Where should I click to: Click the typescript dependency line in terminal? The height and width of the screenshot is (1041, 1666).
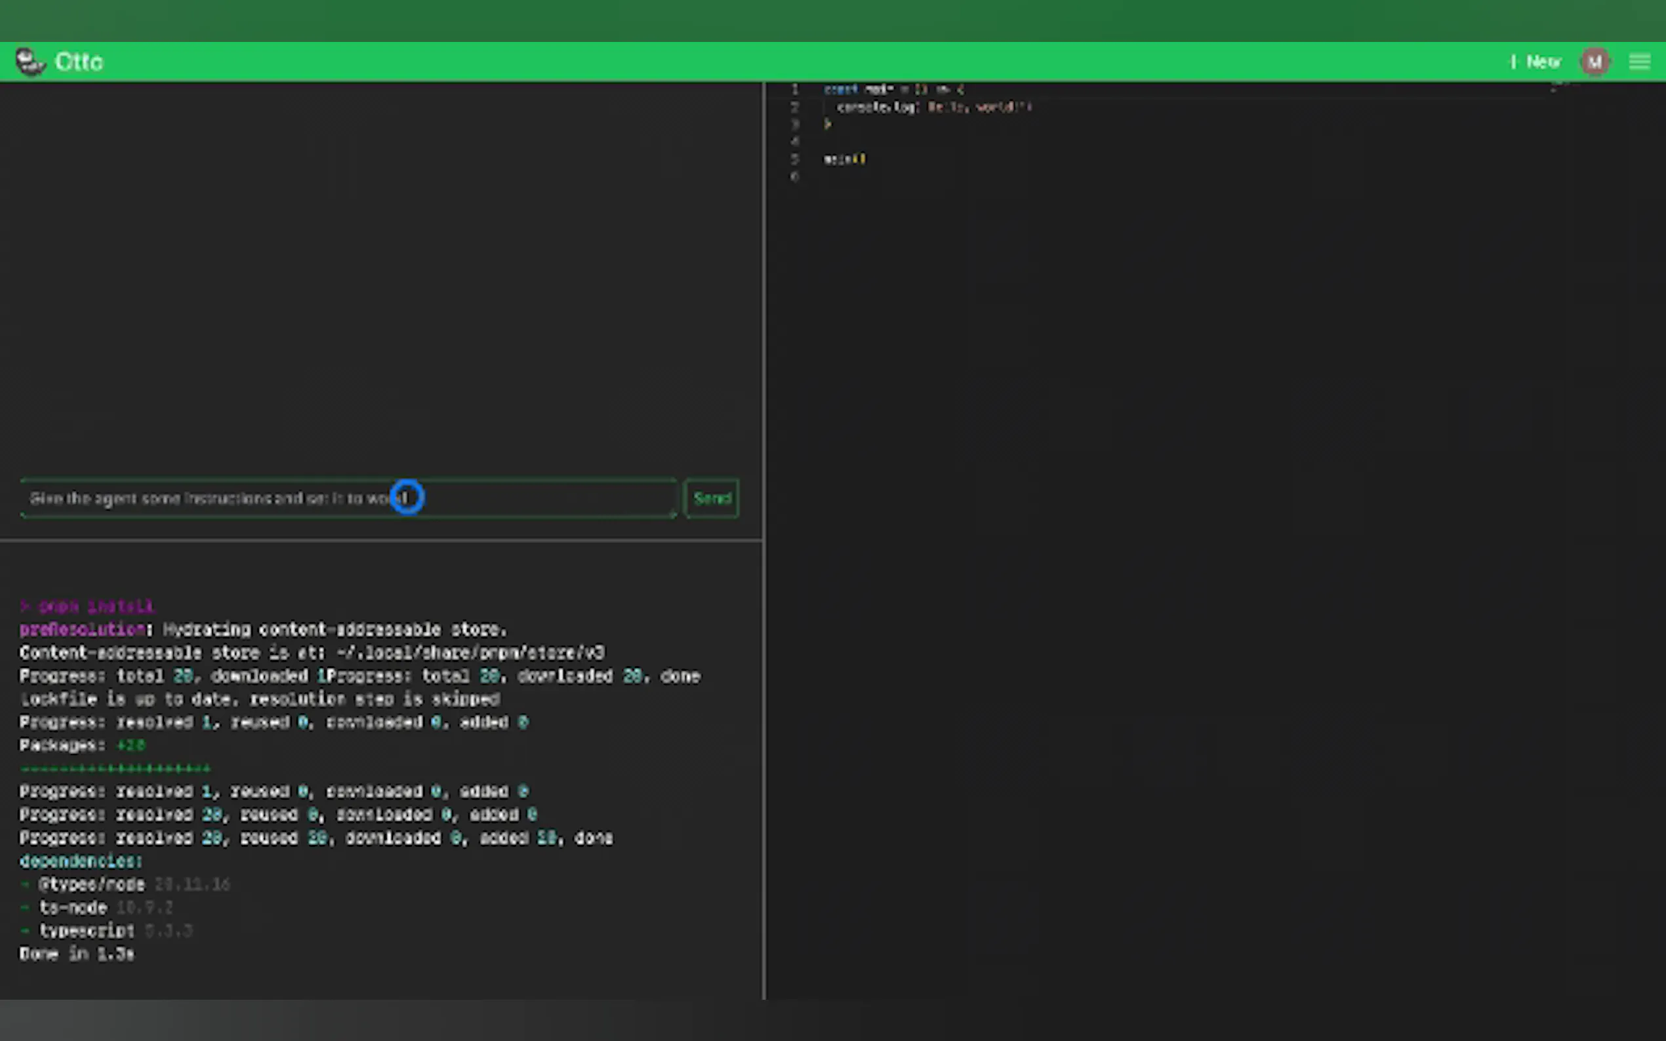(87, 931)
